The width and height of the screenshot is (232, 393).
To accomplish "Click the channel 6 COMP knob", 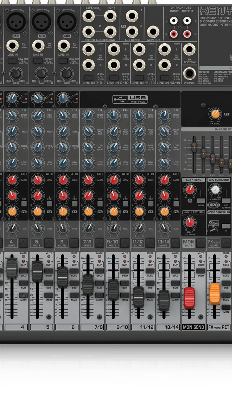I will pos(63,99).
